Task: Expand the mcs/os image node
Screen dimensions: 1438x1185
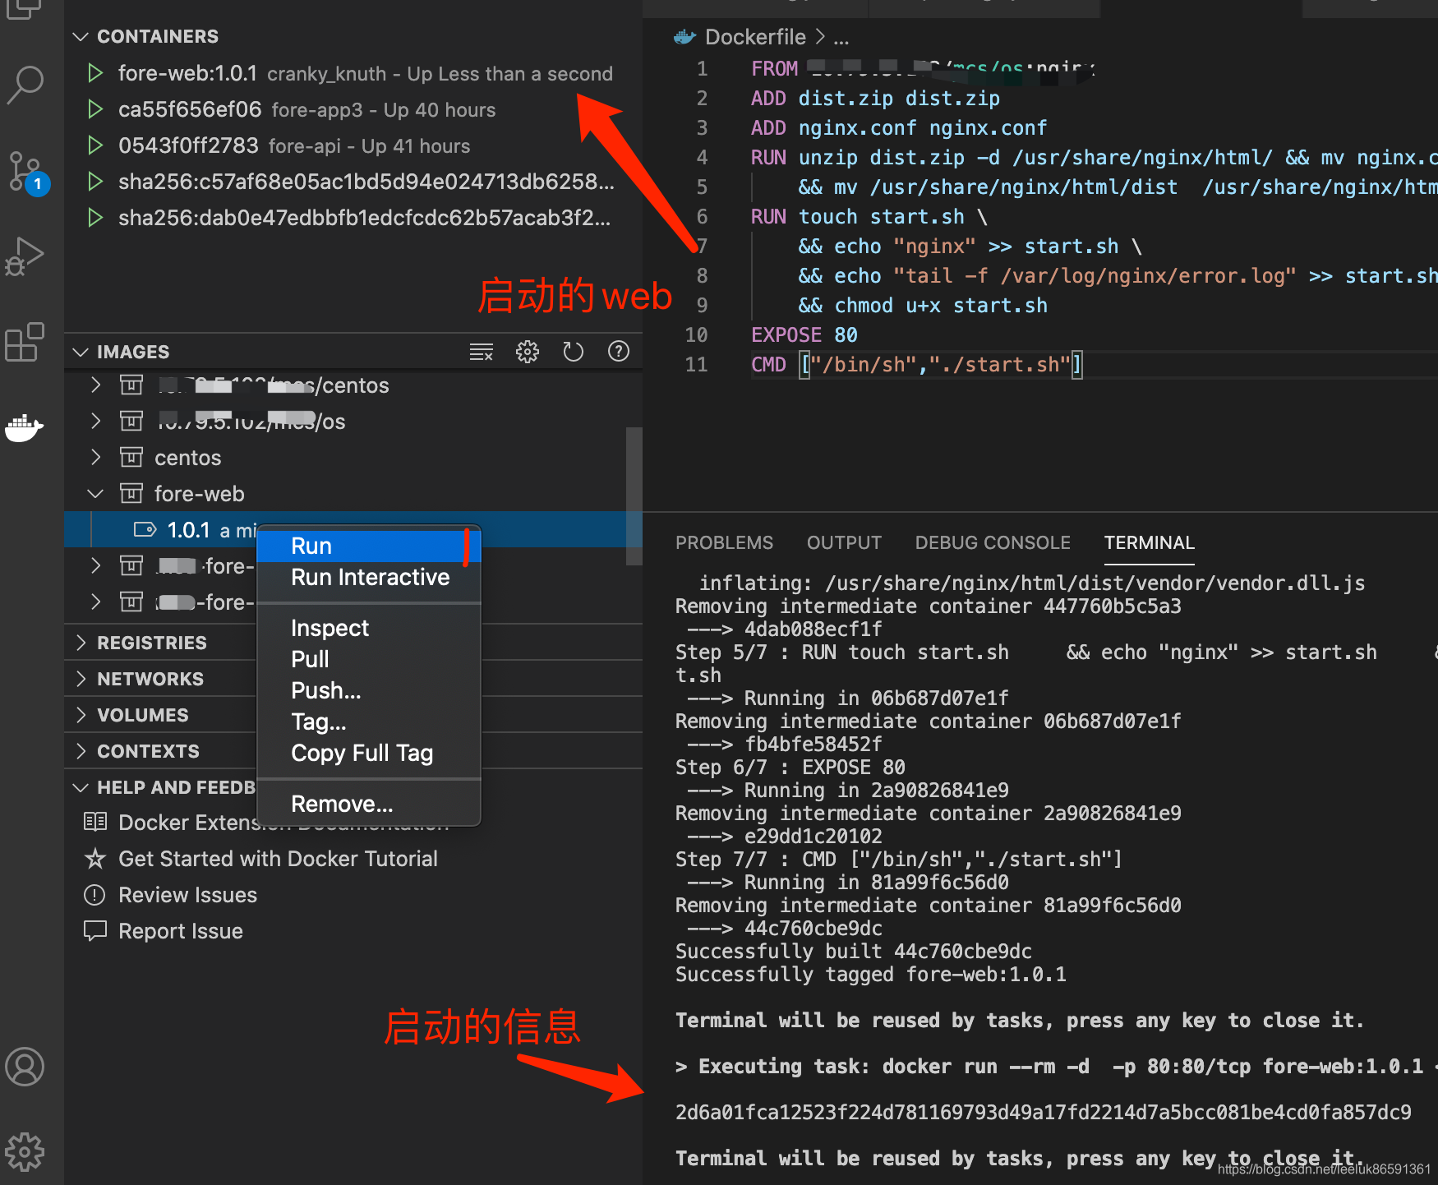Action: pyautogui.click(x=95, y=421)
